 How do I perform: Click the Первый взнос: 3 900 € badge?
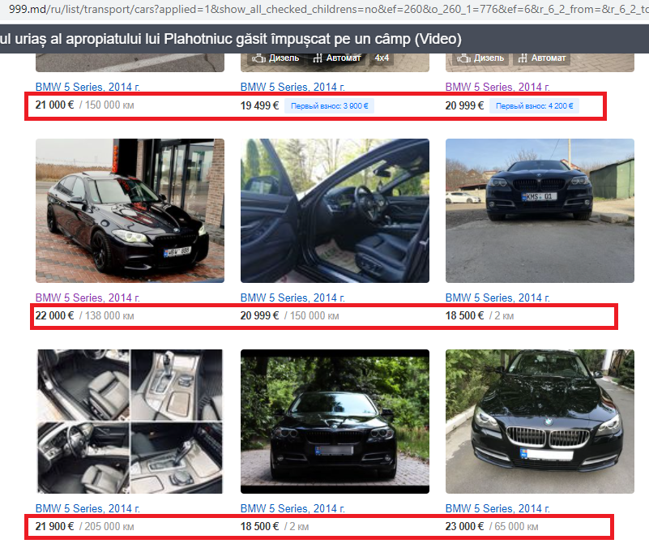(330, 106)
